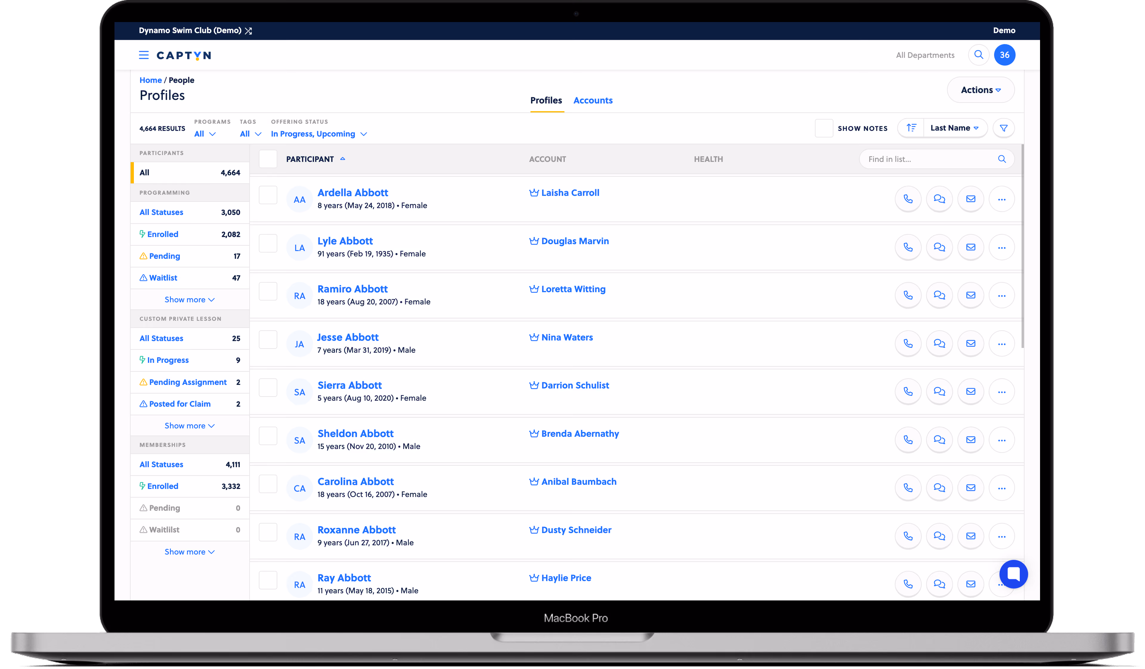Call Jesse Abbott using phone icon

tap(907, 343)
